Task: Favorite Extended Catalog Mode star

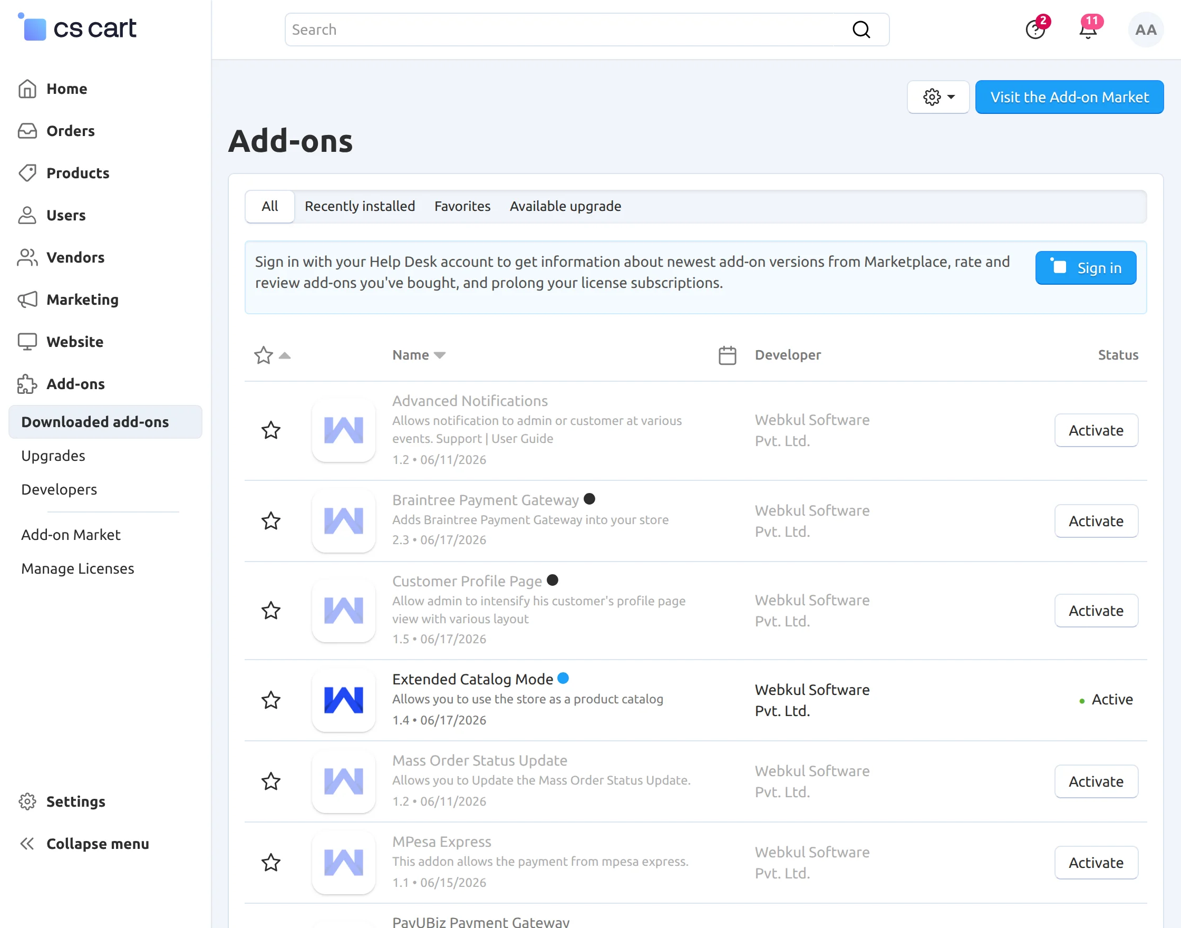Action: click(271, 700)
